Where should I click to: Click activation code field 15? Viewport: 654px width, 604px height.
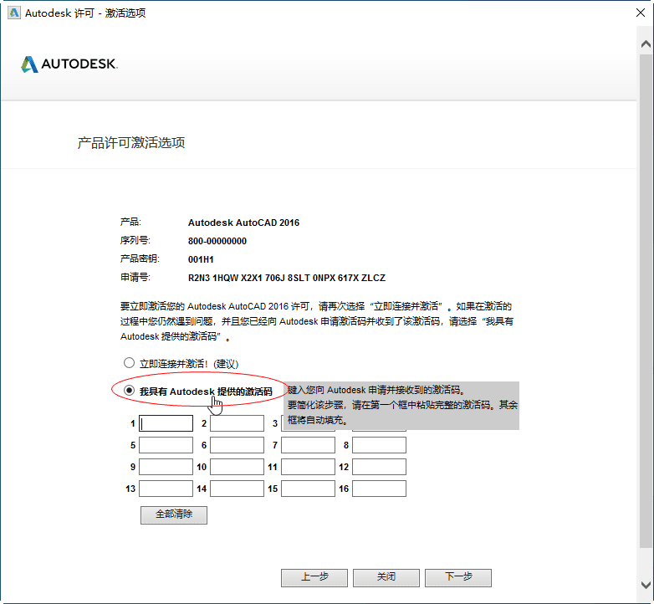309,489
